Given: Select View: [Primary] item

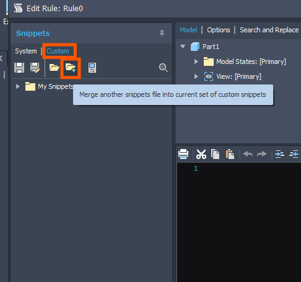Looking at the screenshot, I should (238, 76).
